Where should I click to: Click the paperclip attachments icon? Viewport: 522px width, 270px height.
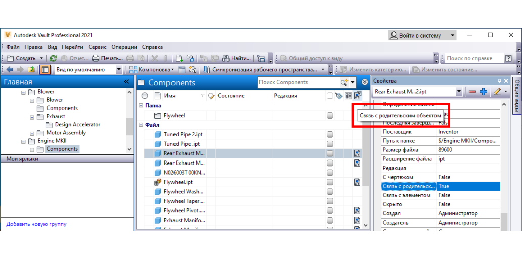165,58
